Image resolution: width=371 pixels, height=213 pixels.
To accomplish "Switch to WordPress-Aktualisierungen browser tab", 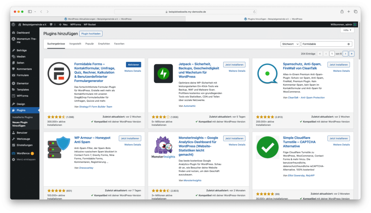I will (x=98, y=19).
